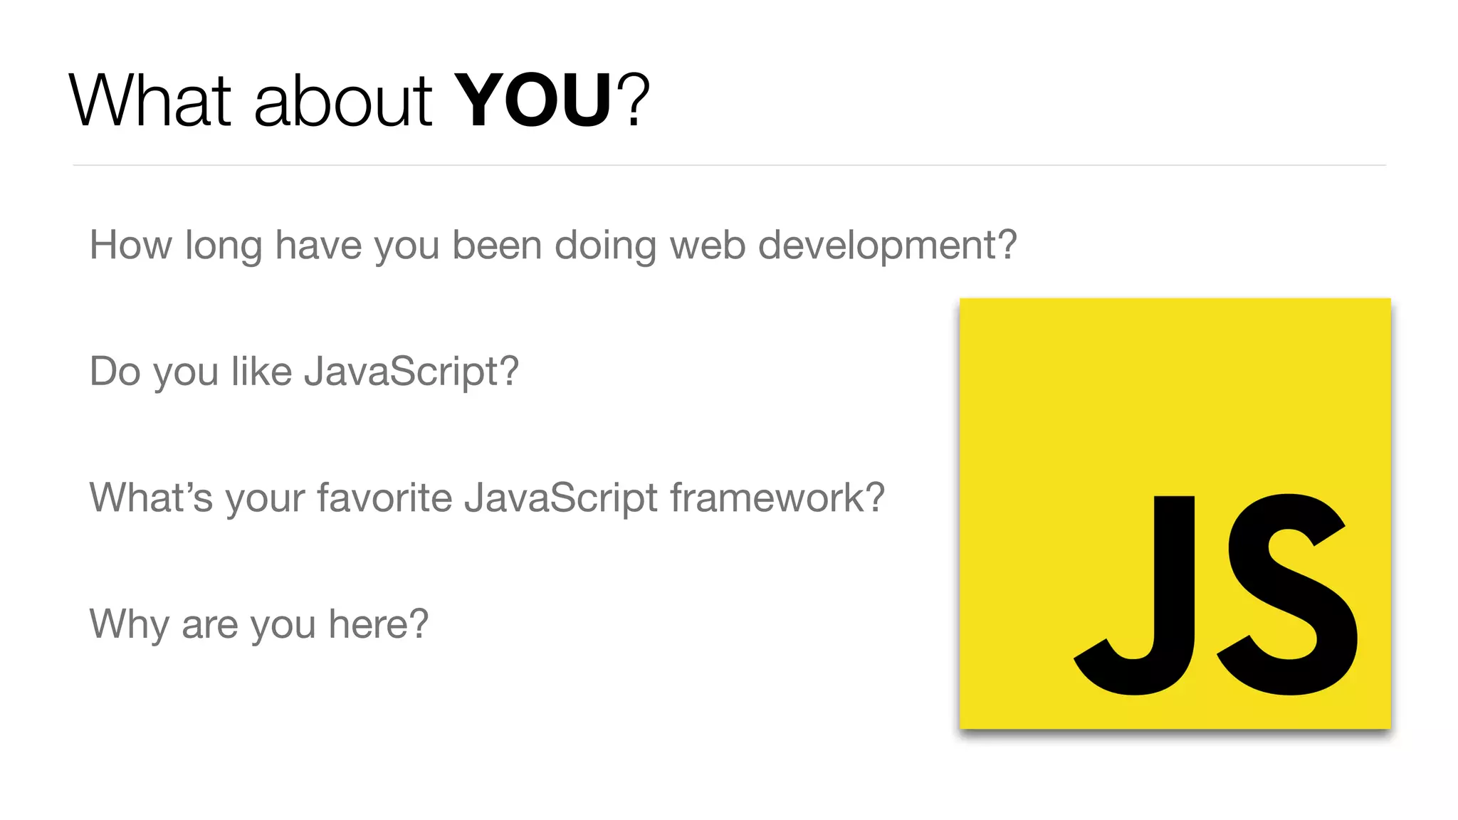Viewport: 1458px width, 820px height.
Task: Click the word What's in third question
Action: point(150,498)
